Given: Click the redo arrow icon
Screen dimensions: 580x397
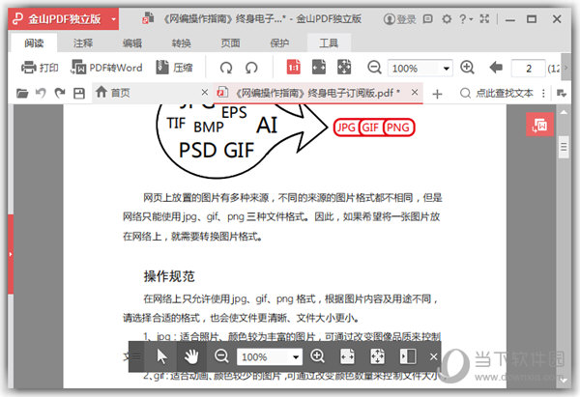Looking at the screenshot, I should (60, 93).
